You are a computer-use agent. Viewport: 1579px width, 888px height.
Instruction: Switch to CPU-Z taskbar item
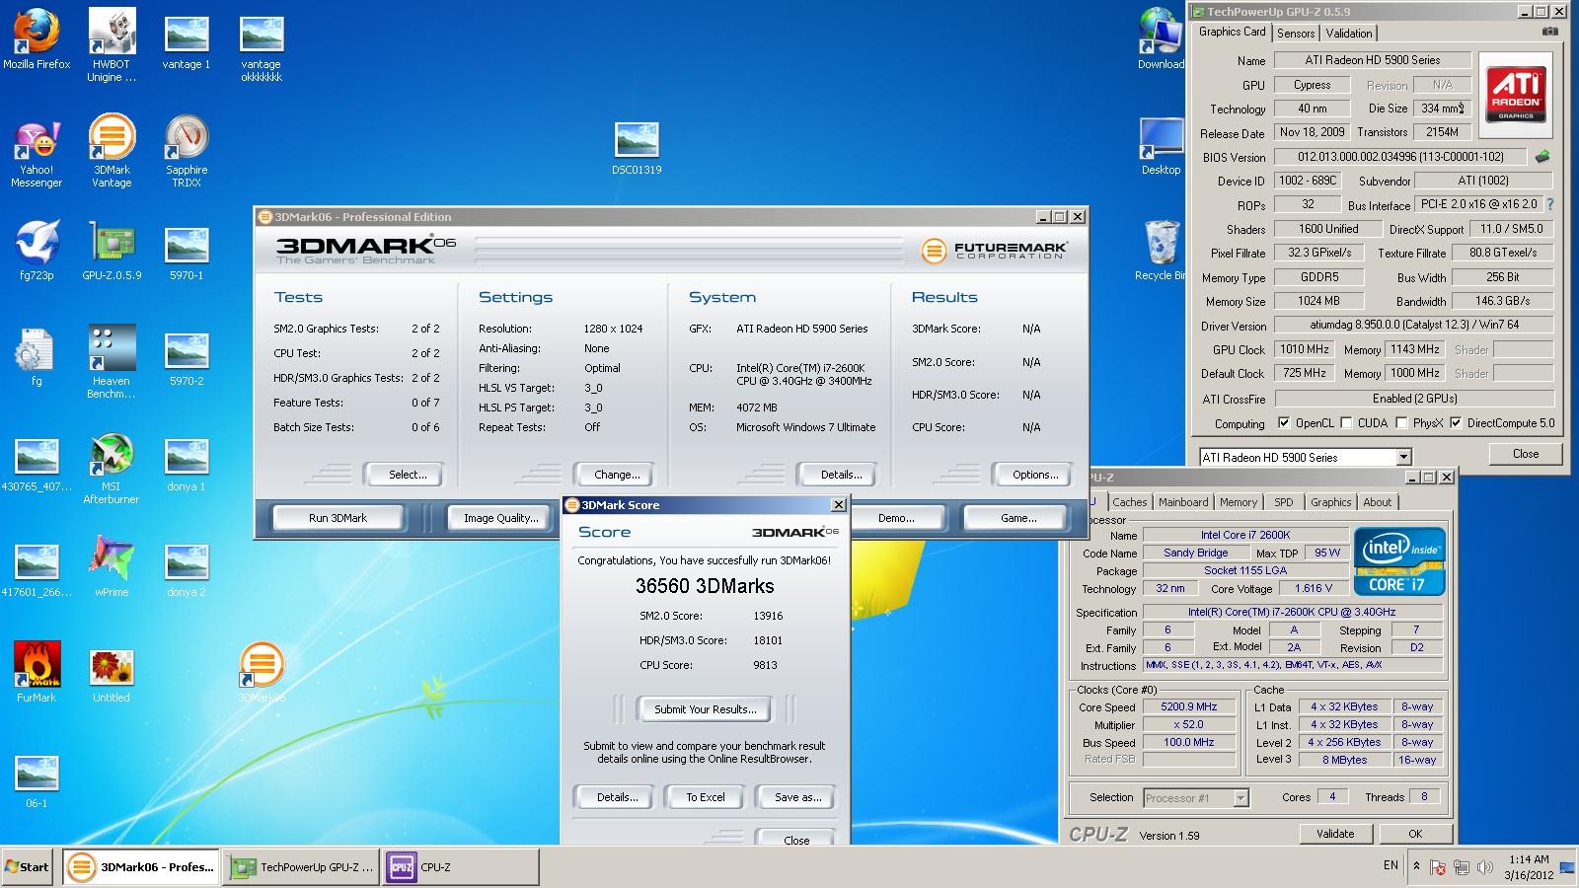click(x=461, y=867)
